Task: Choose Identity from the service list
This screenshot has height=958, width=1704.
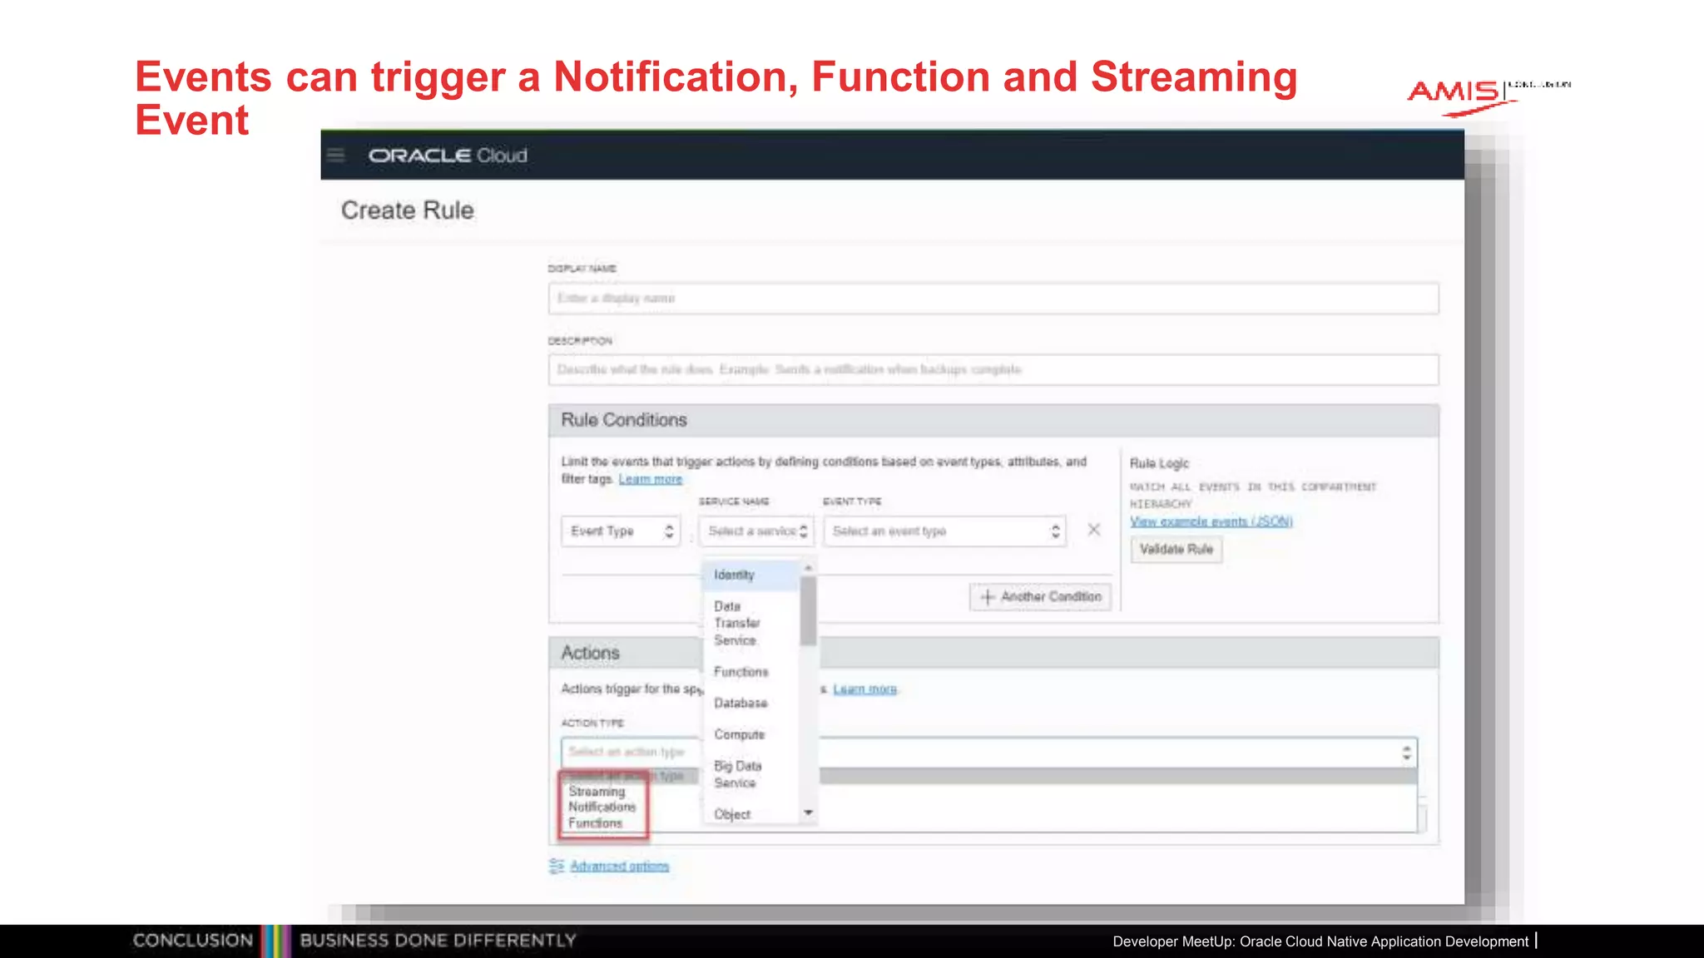Action: coord(751,575)
